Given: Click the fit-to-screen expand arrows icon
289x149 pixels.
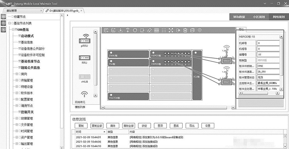Looking at the screenshot, I should 171,30.
